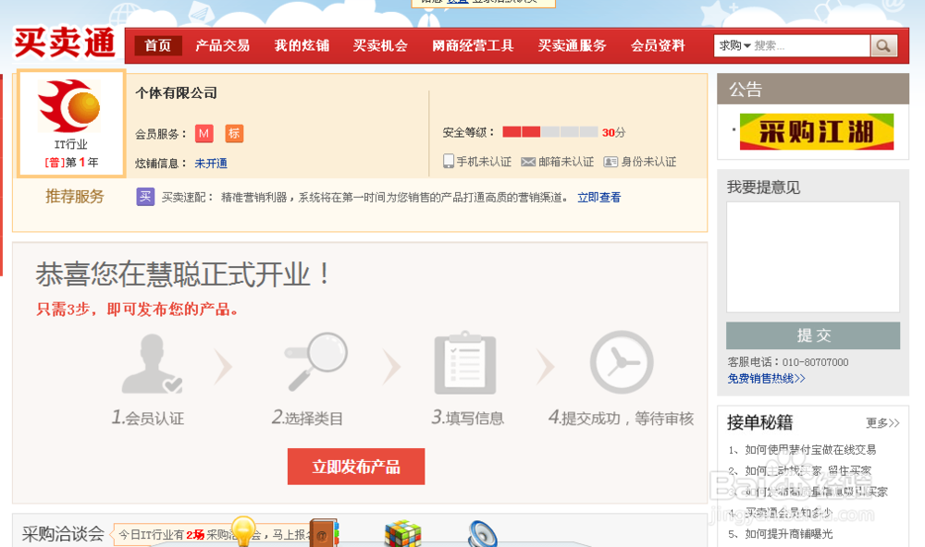Click the blue speaker icon
This screenshot has height=547, width=925.
pyautogui.click(x=483, y=534)
